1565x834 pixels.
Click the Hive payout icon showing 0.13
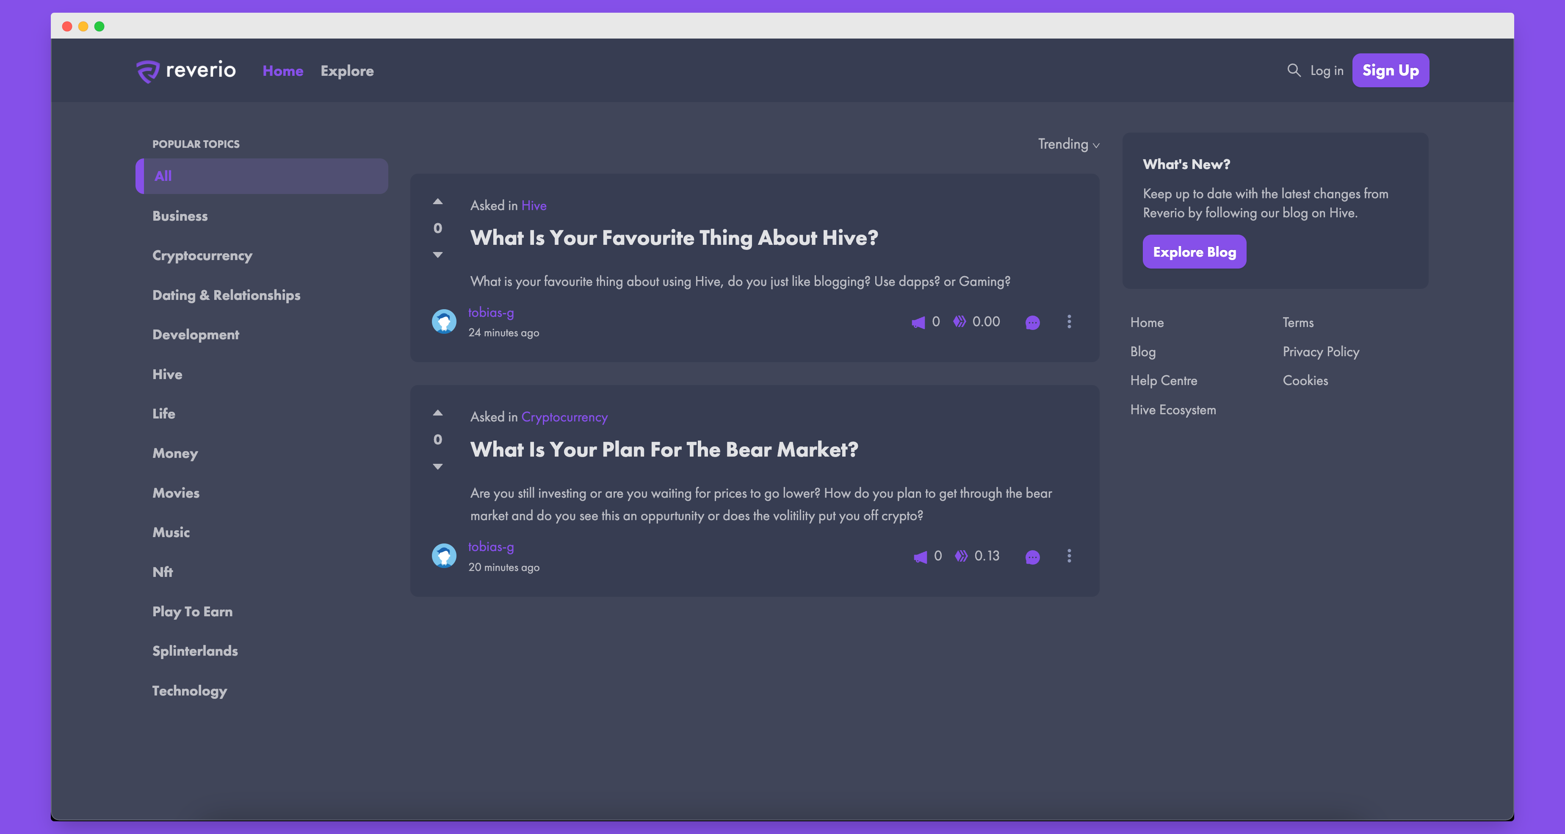(x=961, y=556)
